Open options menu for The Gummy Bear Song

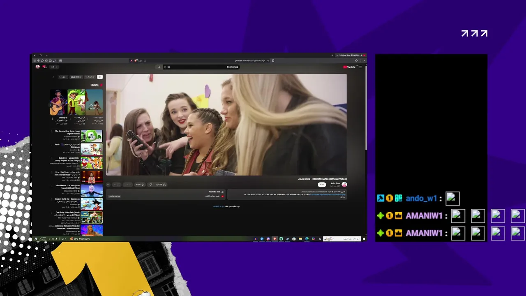[x=51, y=132]
